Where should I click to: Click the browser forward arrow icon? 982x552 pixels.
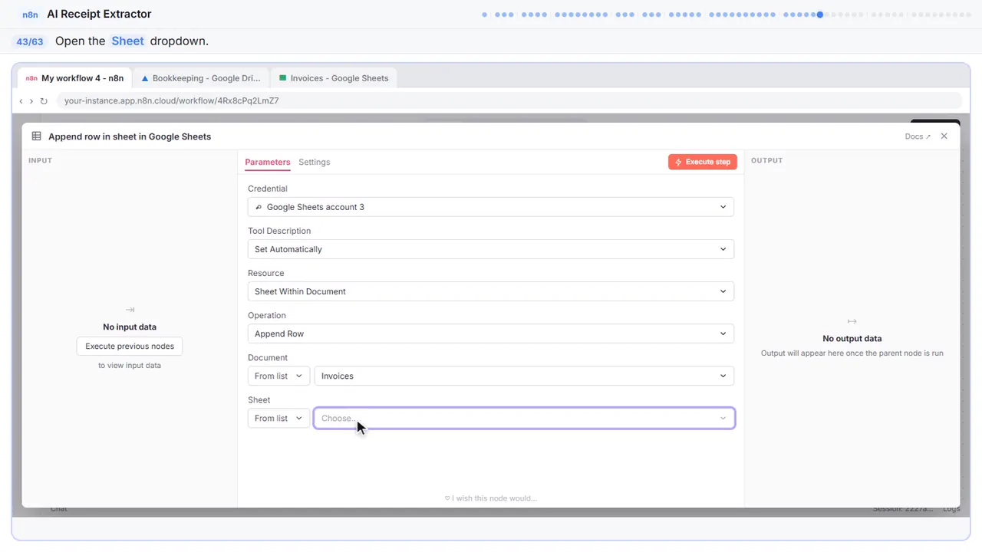coord(31,100)
